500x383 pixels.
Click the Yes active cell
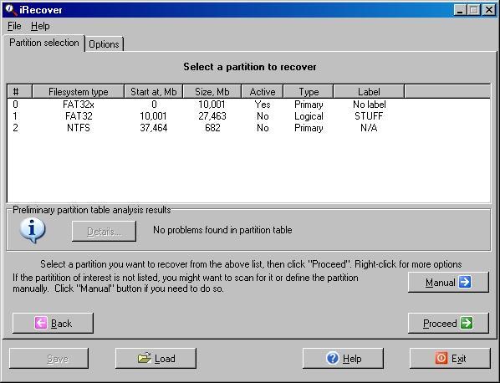click(263, 105)
